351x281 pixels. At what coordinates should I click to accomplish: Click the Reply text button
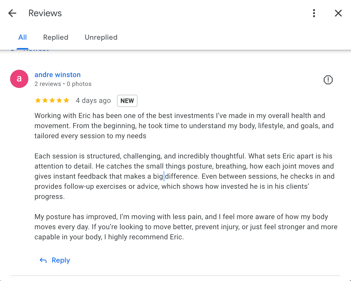click(x=61, y=260)
